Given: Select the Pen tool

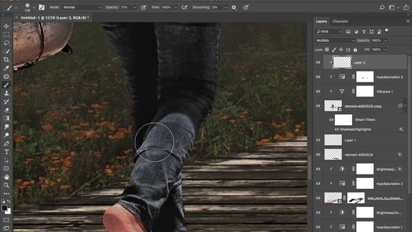Looking at the screenshot, I should 6,144.
